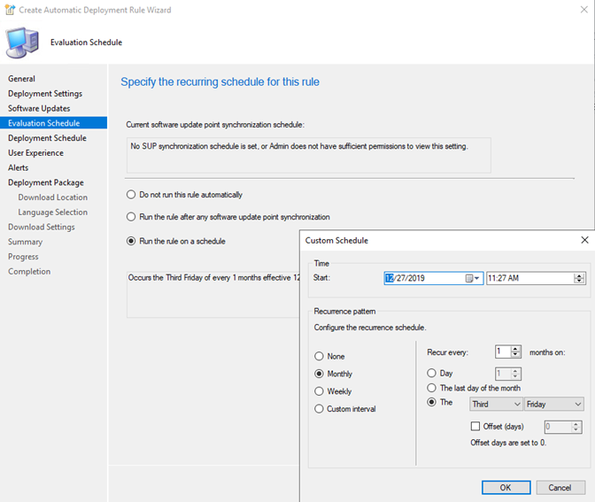Adjust the Offset days spinner
Viewport: 595px width, 502px height.
point(576,427)
